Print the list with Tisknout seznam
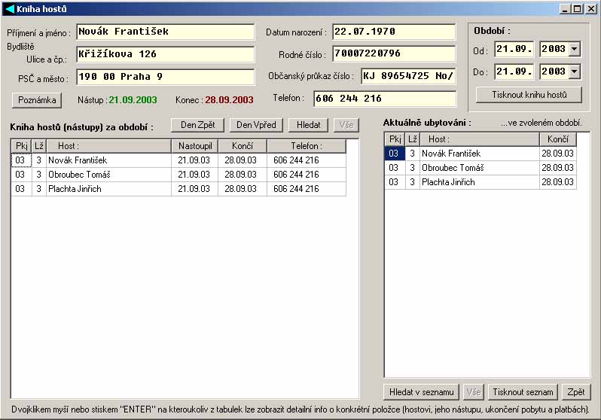601x420 pixels. 523,392
